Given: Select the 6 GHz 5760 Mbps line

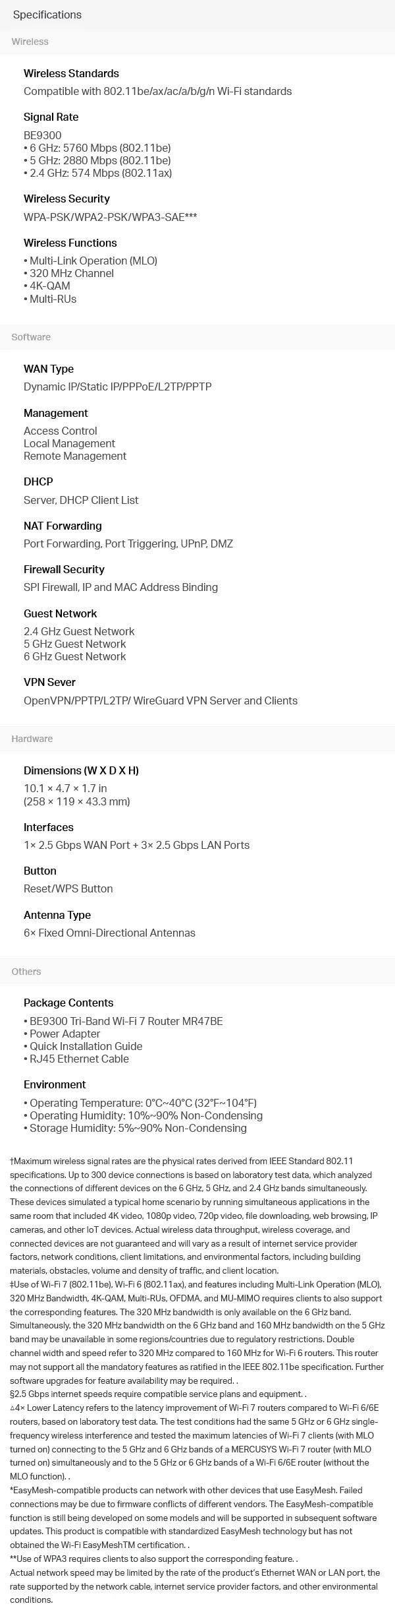Looking at the screenshot, I should [x=97, y=148].
